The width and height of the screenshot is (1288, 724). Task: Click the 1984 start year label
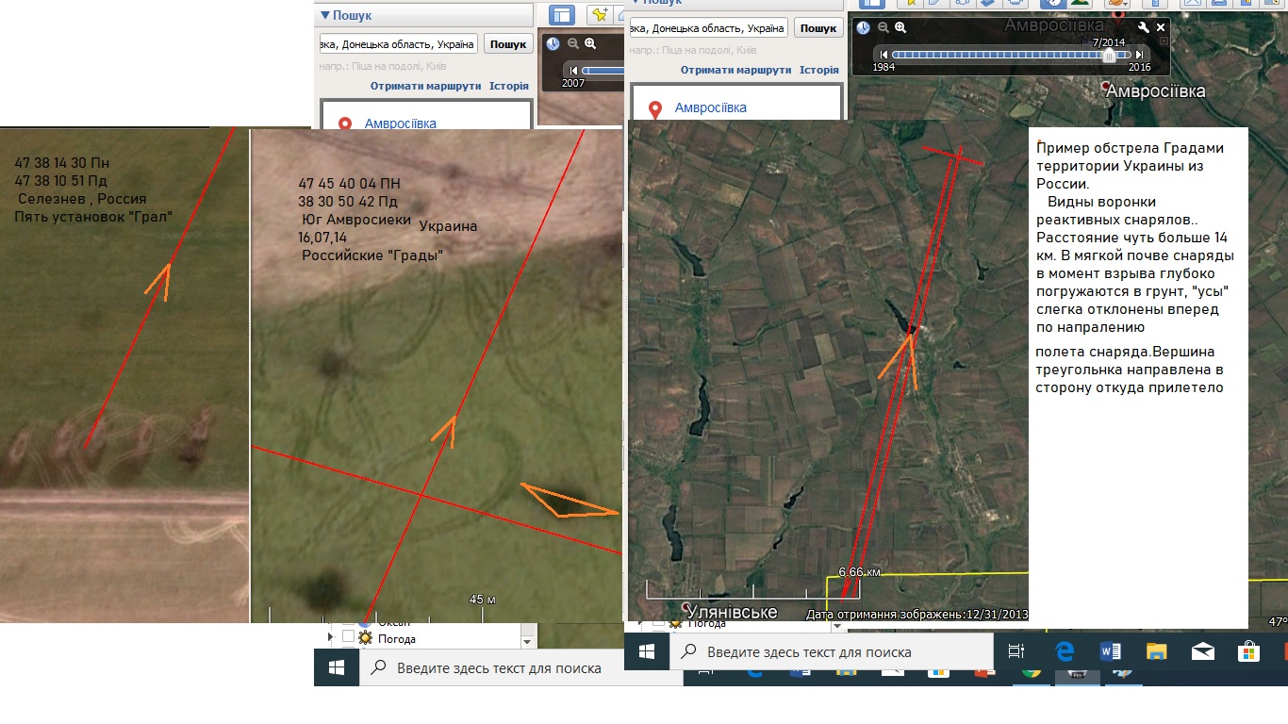[884, 68]
